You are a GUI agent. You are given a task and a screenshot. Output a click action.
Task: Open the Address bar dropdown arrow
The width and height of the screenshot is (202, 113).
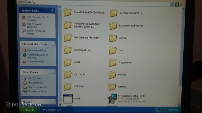pos(172,4)
